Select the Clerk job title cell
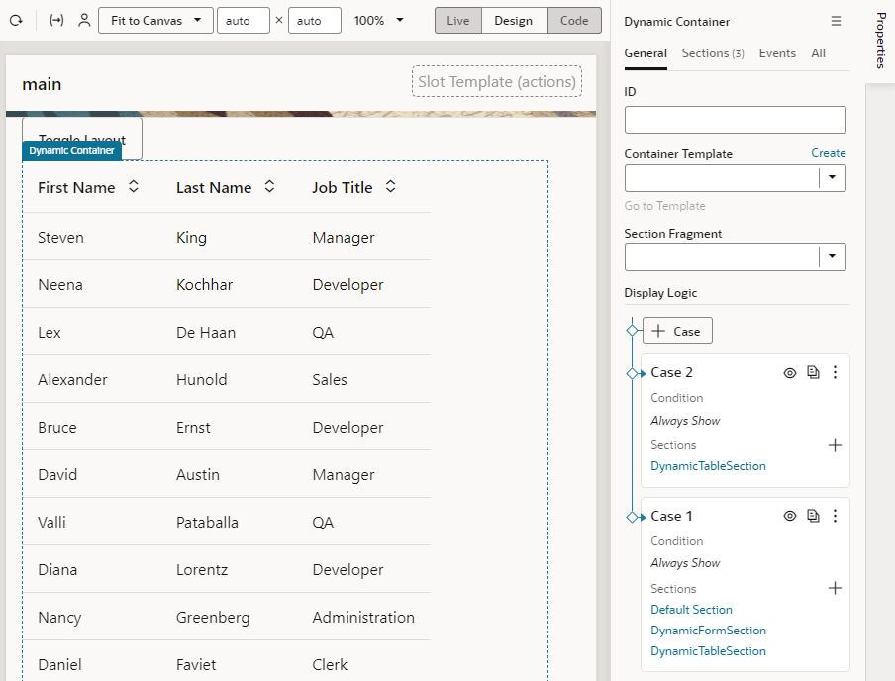 pyautogui.click(x=330, y=665)
